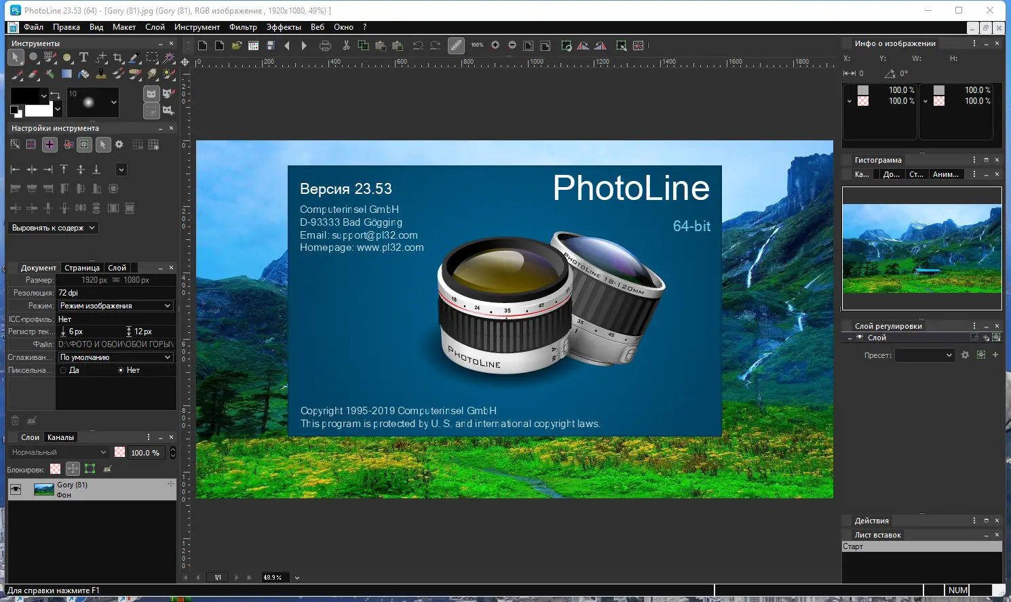Choose the Clone Stamp tool
Screen dimensions: 1011x602
(x=101, y=74)
